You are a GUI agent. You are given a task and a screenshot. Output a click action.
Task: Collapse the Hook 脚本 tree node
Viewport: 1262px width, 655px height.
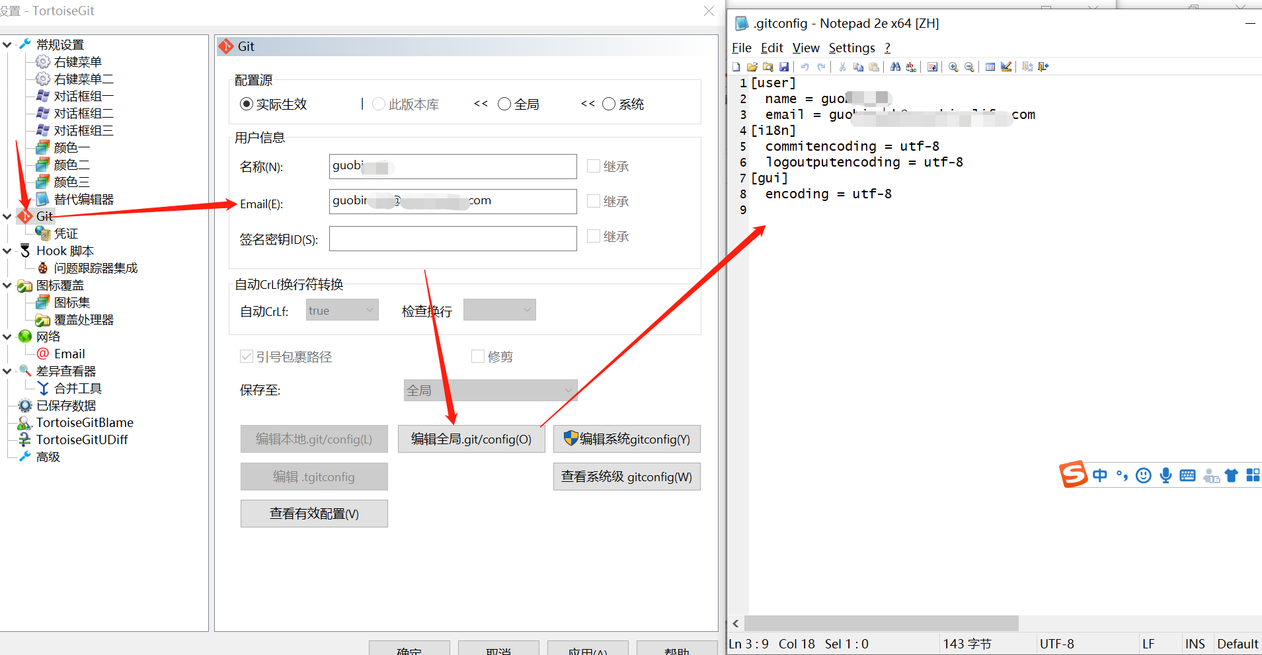tap(7, 251)
